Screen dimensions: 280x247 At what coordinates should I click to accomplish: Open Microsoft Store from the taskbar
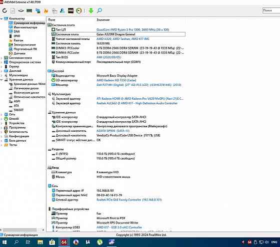52,242
